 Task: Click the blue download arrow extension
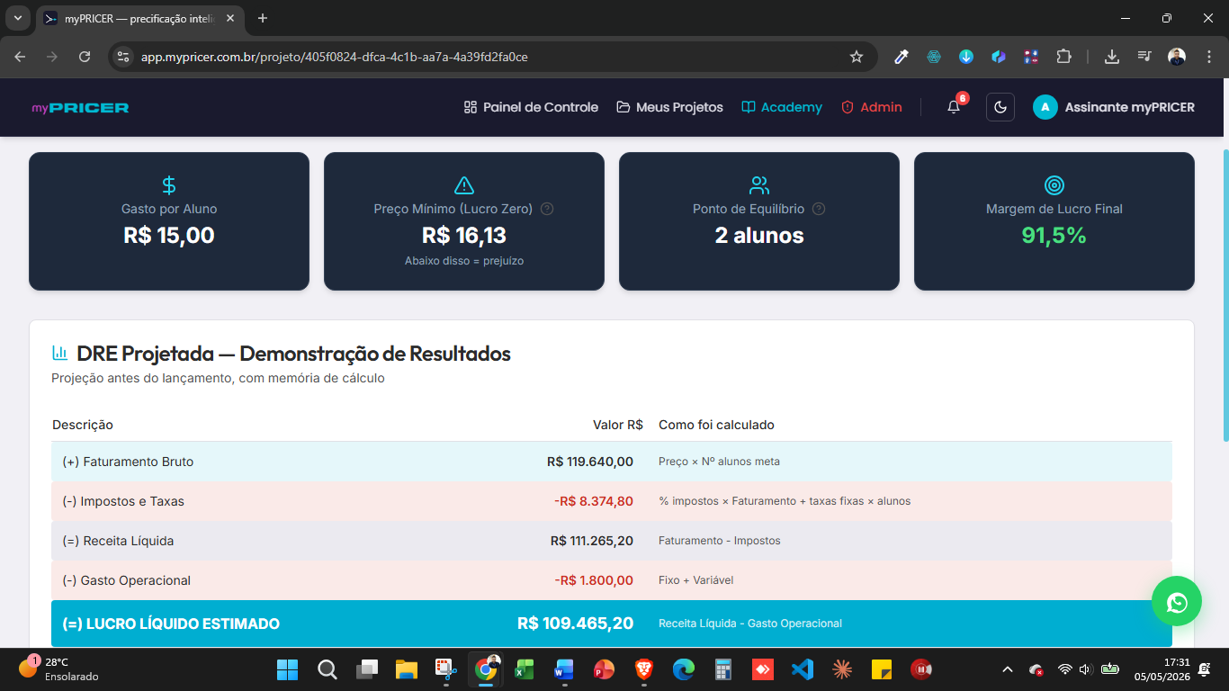coord(966,57)
